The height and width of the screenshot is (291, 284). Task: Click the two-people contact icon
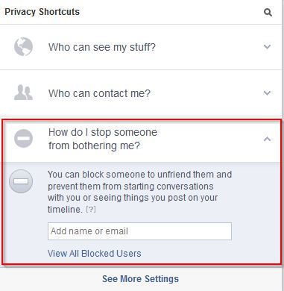click(23, 93)
